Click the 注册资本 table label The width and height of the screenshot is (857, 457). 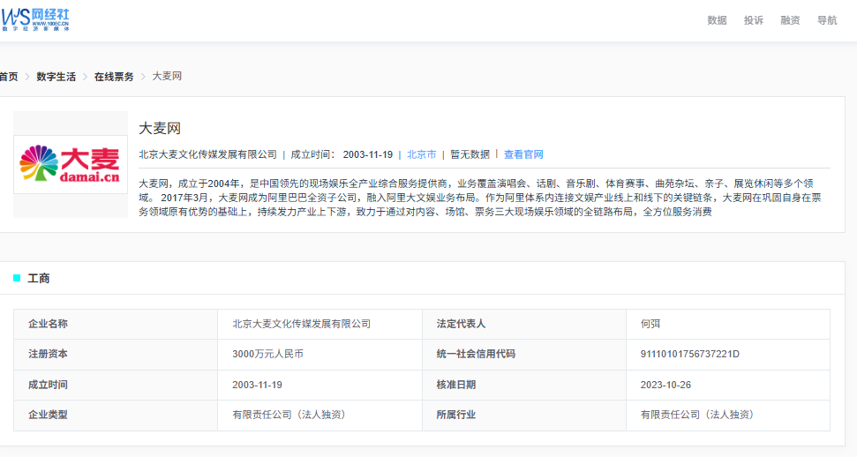coord(48,355)
